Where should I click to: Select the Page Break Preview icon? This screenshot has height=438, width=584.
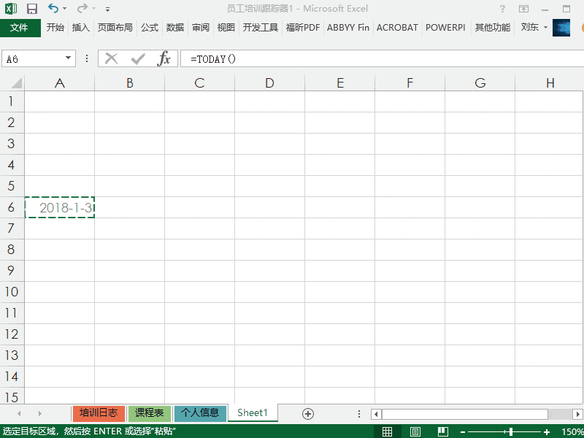[442, 431]
